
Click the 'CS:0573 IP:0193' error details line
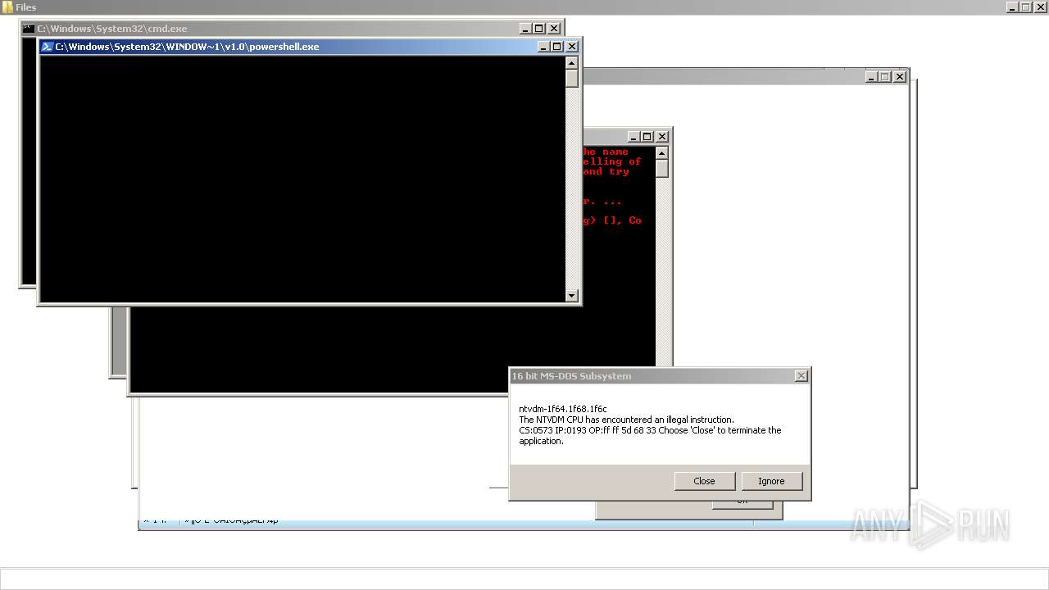pyautogui.click(x=650, y=430)
